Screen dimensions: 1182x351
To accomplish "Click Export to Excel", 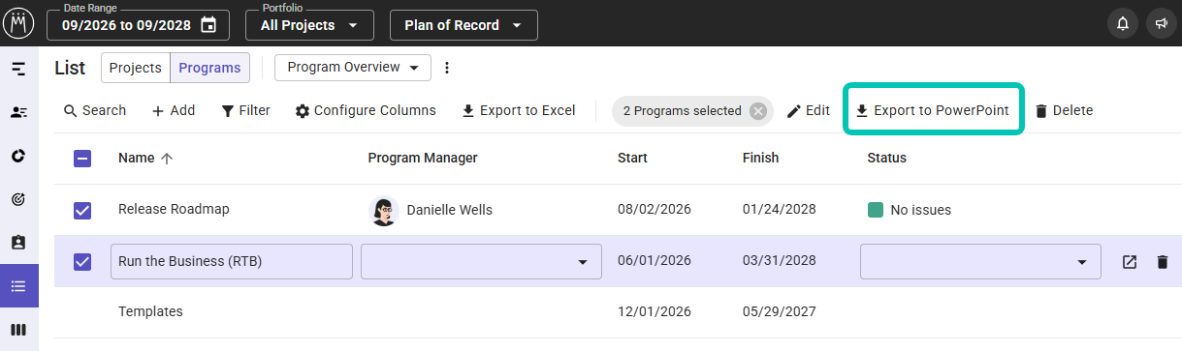I will (x=518, y=111).
